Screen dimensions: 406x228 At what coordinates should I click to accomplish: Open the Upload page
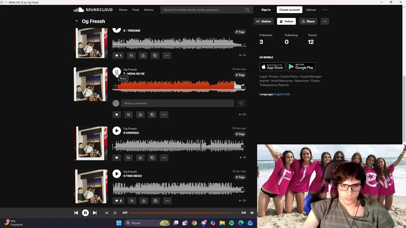pyautogui.click(x=311, y=10)
